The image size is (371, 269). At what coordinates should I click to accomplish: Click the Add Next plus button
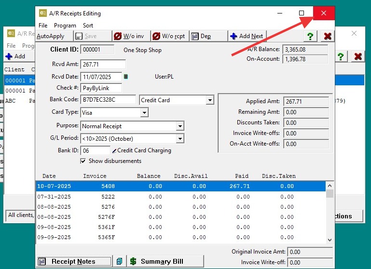tap(247, 36)
